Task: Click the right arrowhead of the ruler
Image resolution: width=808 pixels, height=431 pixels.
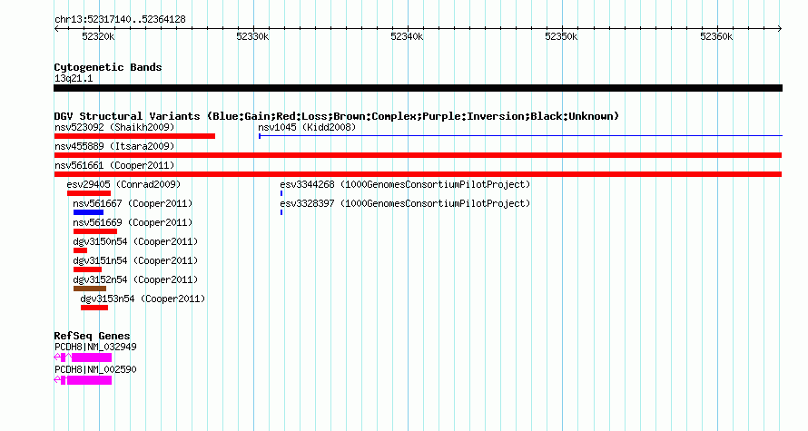Action: pos(780,29)
